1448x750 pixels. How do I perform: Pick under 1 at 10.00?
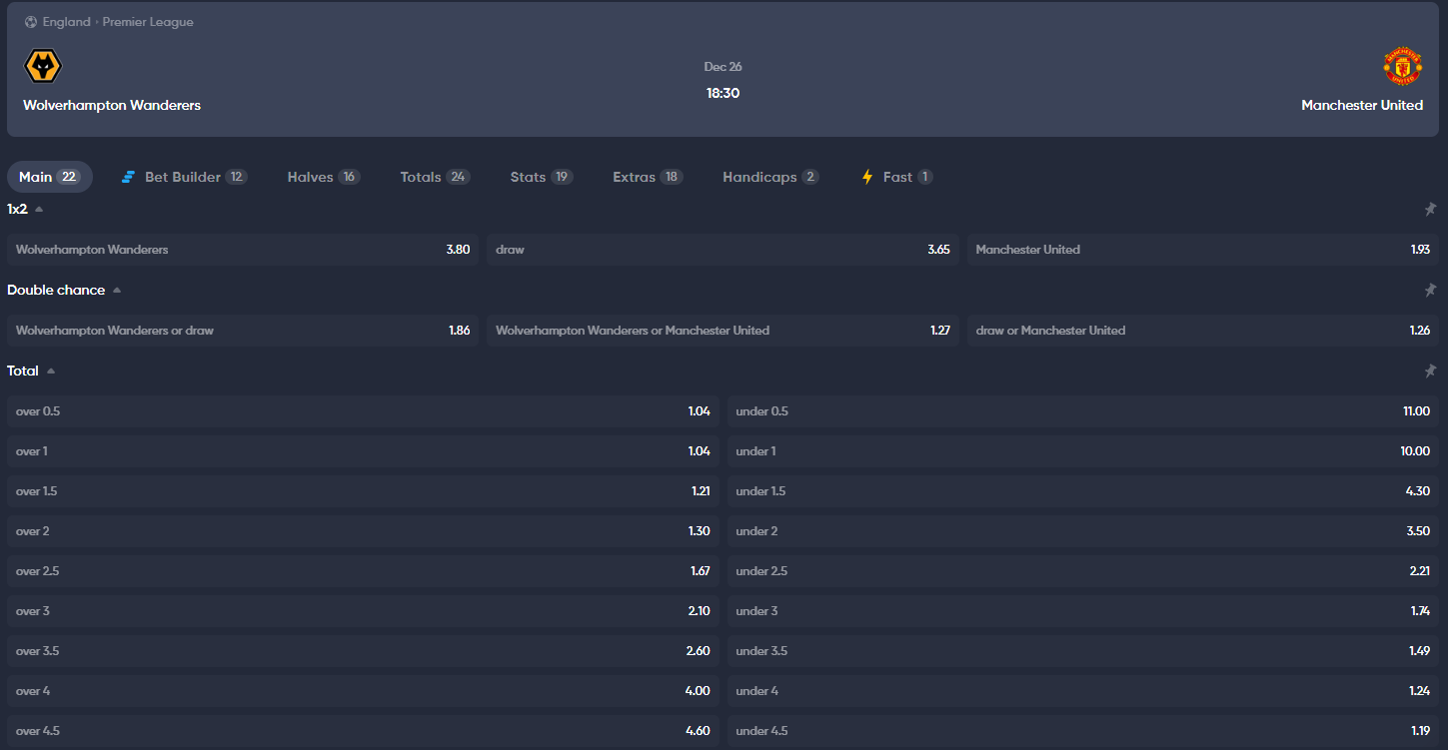(x=1083, y=451)
